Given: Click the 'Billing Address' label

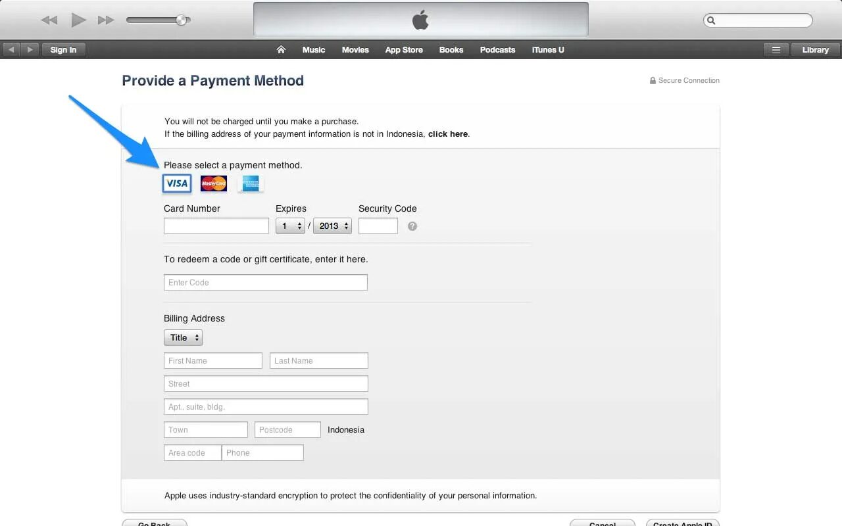Looking at the screenshot, I should point(194,318).
